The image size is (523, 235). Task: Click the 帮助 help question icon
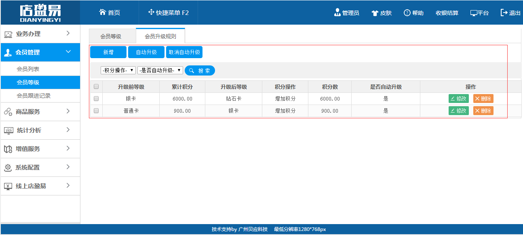(407, 13)
